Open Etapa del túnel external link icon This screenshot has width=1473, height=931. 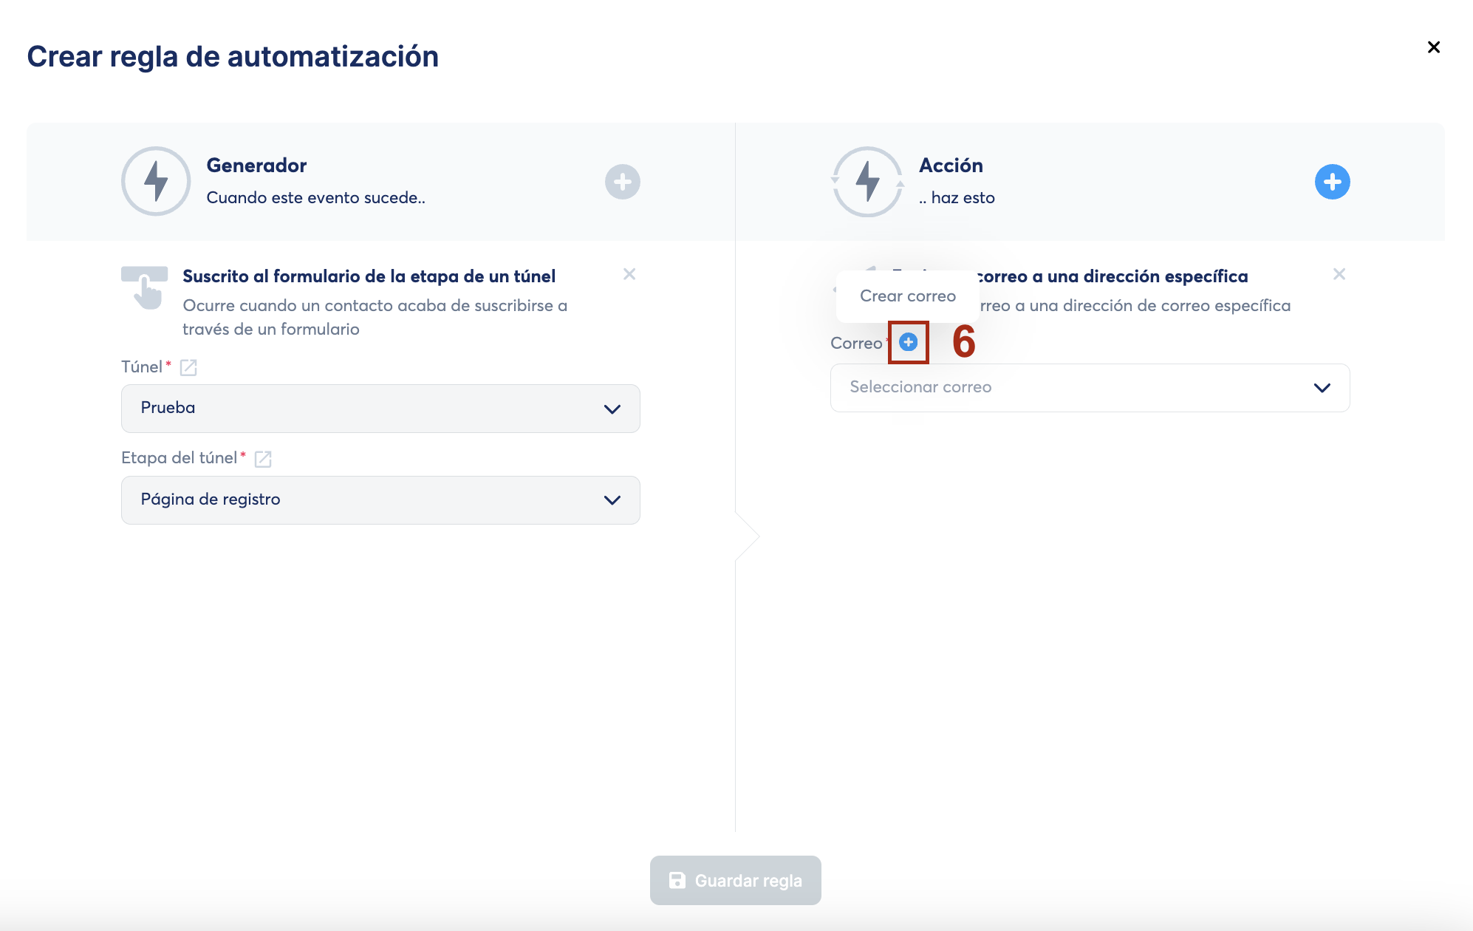(263, 459)
